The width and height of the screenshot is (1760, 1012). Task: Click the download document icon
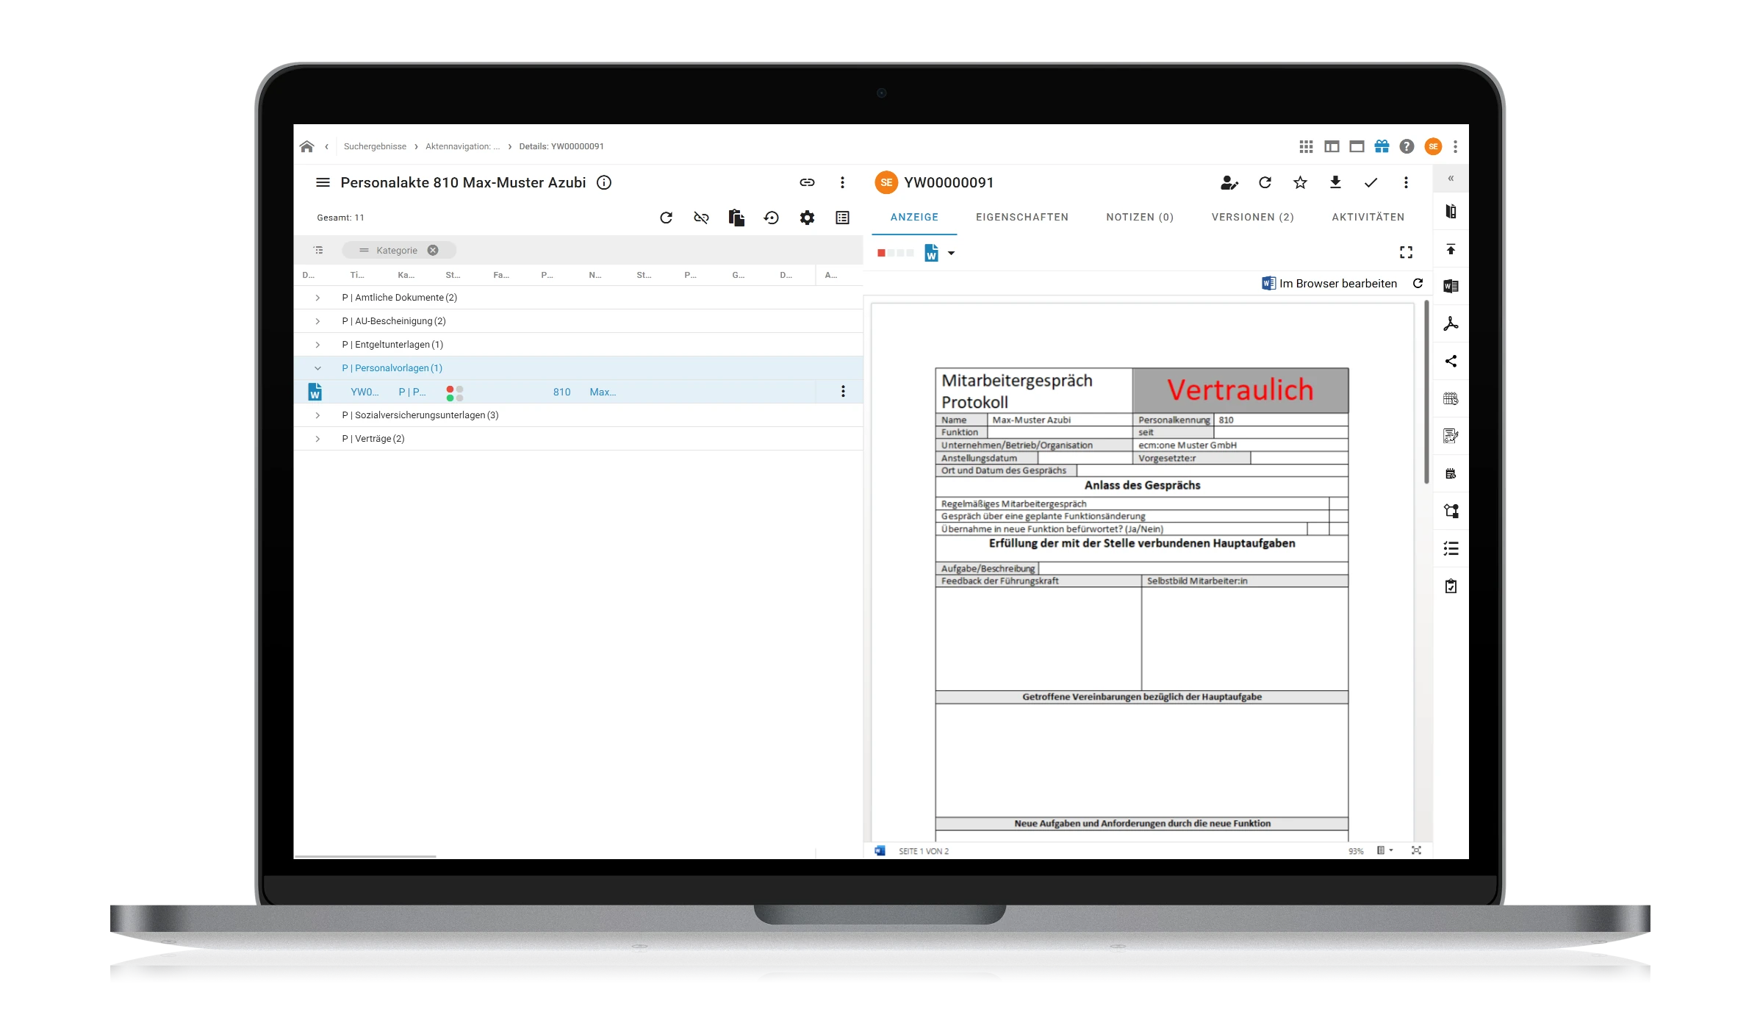coord(1336,183)
